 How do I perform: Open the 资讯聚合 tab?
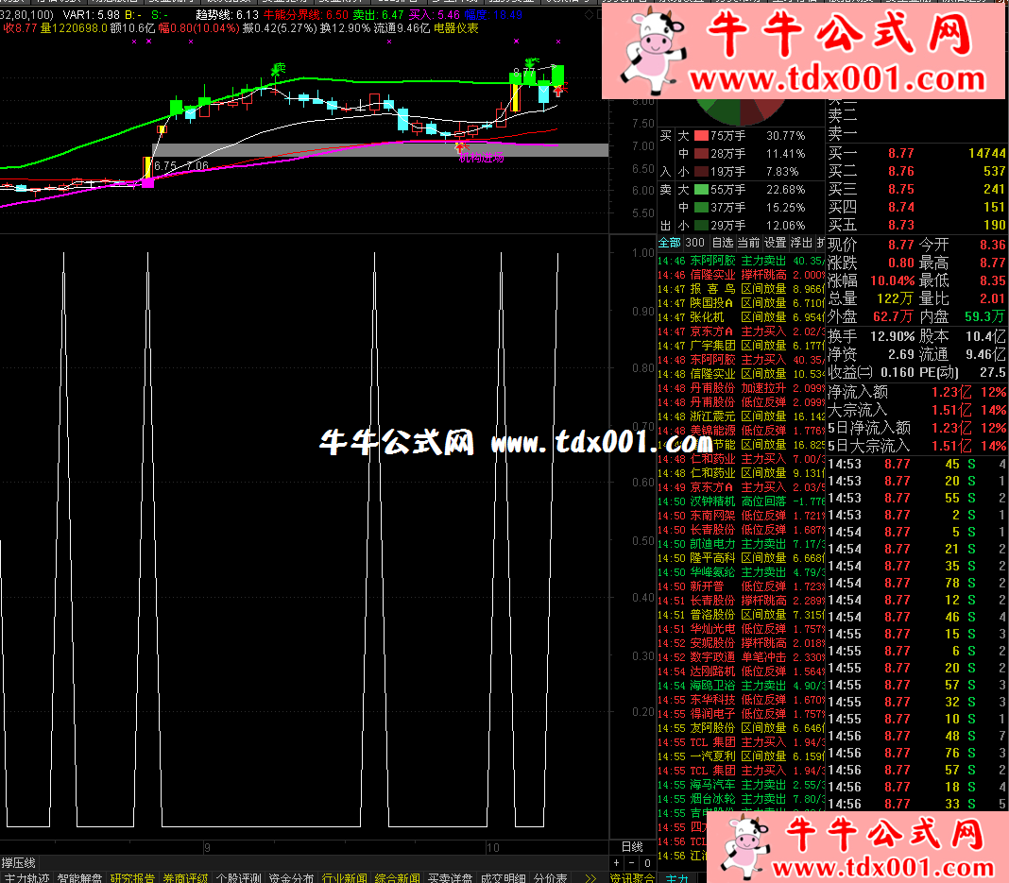coord(633,878)
